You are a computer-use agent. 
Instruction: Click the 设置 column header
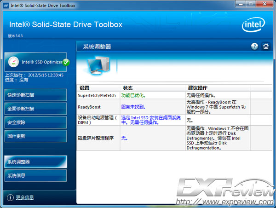point(98,88)
